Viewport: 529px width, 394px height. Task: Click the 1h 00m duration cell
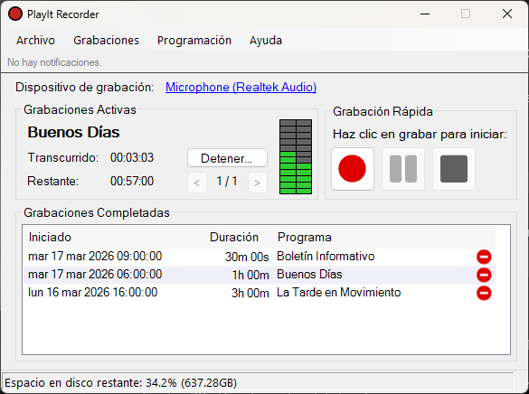(250, 276)
